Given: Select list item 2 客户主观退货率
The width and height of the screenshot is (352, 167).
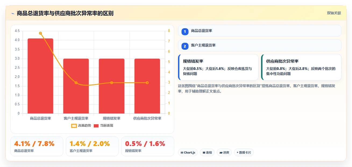Looking at the screenshot, I should [x=259, y=45].
